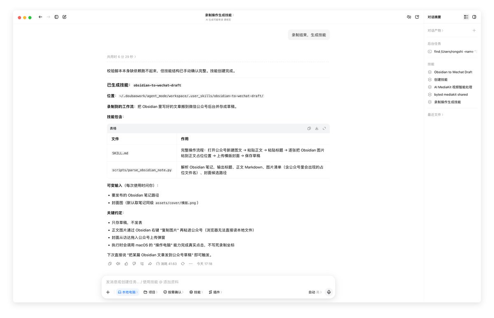The image size is (494, 318).
Task: Click the share conversation icon in header
Action: coord(417,17)
